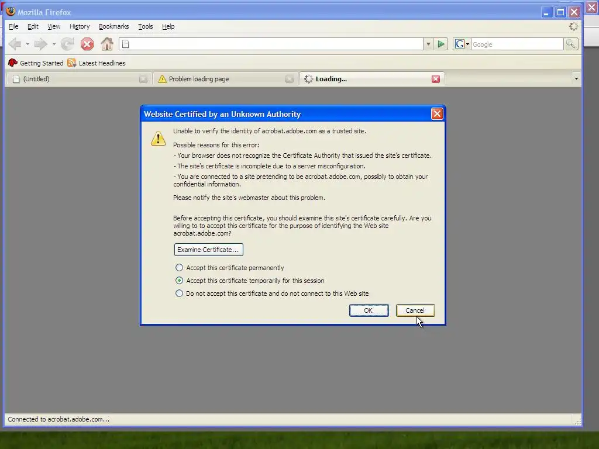
Task: Select Accept this certificate permanently
Action: click(179, 268)
